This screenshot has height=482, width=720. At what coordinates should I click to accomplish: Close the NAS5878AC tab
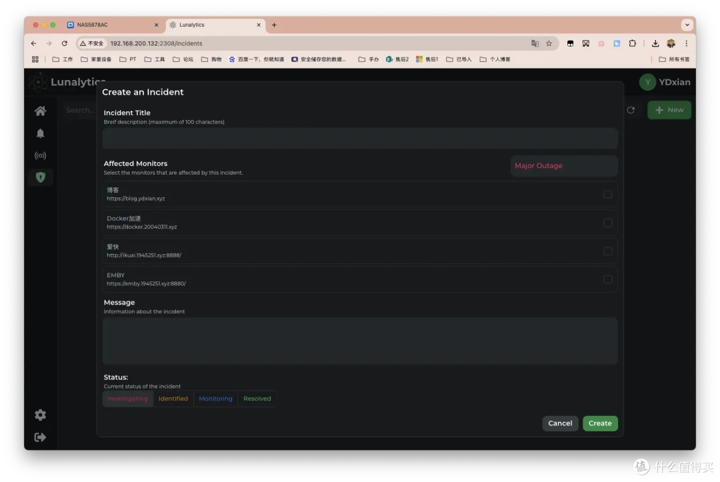[x=156, y=25]
